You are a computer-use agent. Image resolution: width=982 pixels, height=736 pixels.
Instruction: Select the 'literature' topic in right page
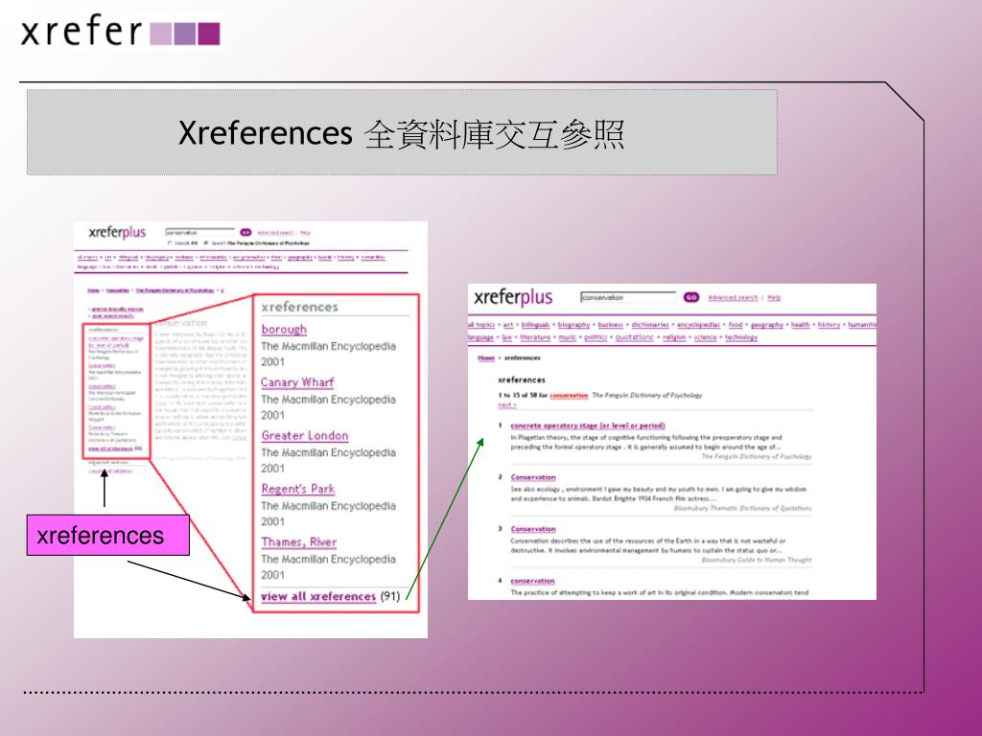pos(535,336)
